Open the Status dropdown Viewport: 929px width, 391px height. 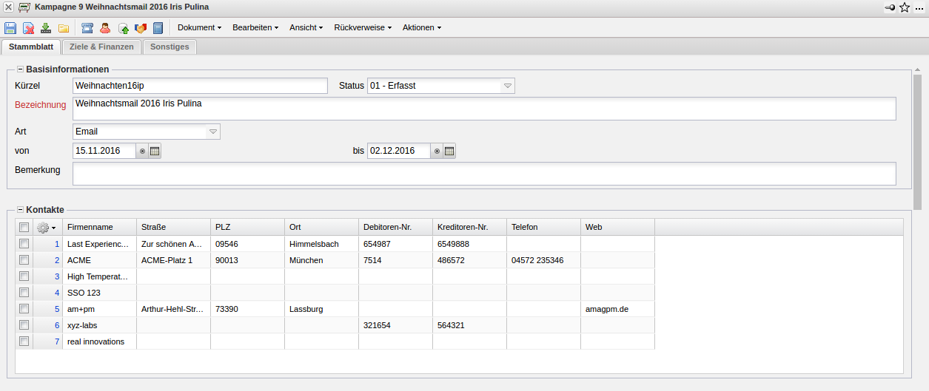(508, 86)
